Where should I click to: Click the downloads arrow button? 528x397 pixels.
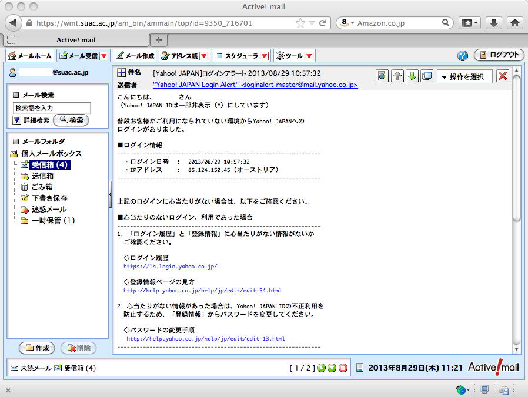click(x=494, y=23)
